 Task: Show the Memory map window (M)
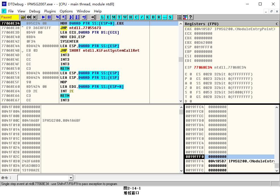pos(114,17)
